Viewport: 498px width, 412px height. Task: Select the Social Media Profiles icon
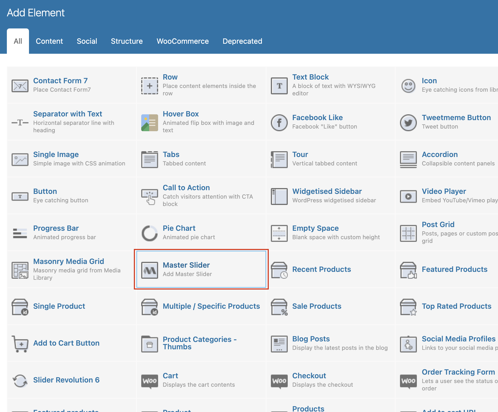[x=408, y=344]
